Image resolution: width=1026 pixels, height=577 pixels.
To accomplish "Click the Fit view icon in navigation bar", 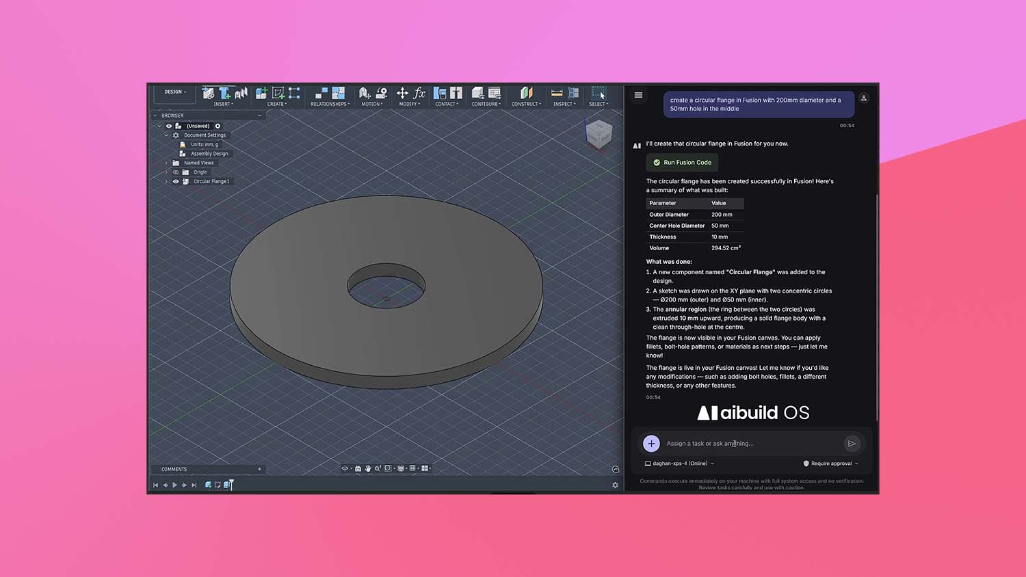I will point(388,469).
